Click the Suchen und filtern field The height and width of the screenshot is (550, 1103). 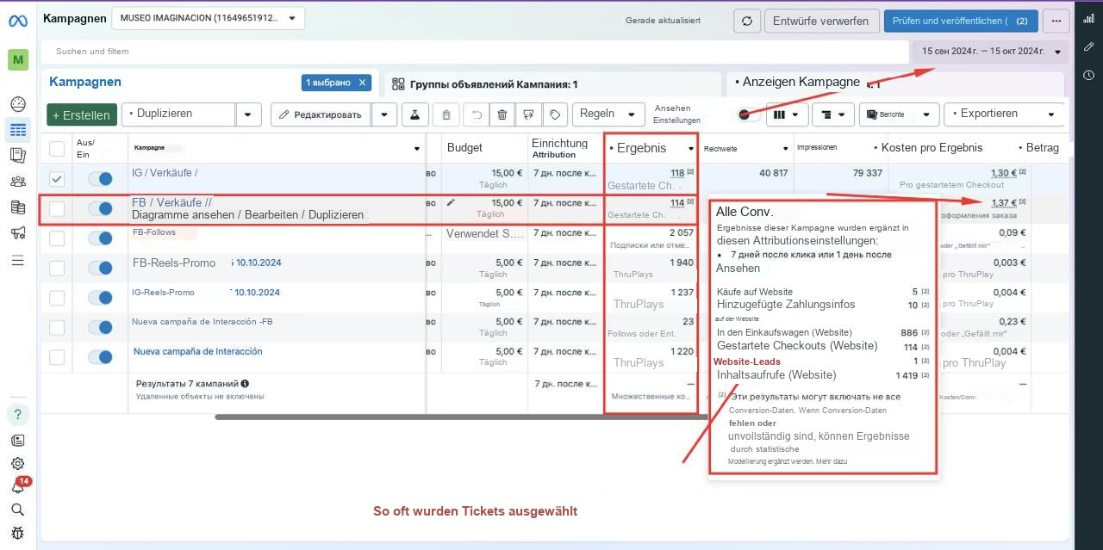(x=475, y=52)
